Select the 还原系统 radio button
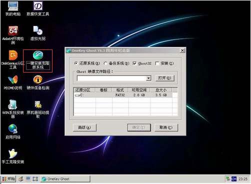Viewport: 251px width, 184px height. tap(76, 63)
